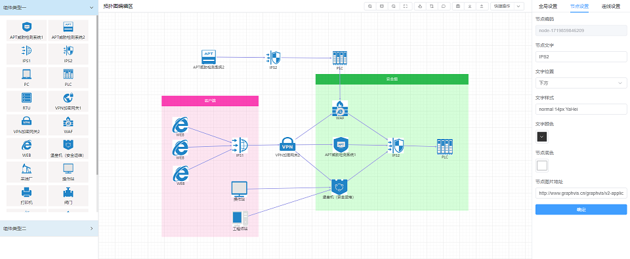Select VPN加密网关1 component in palette
Viewport: 630px width, 259px height.
tap(68, 102)
